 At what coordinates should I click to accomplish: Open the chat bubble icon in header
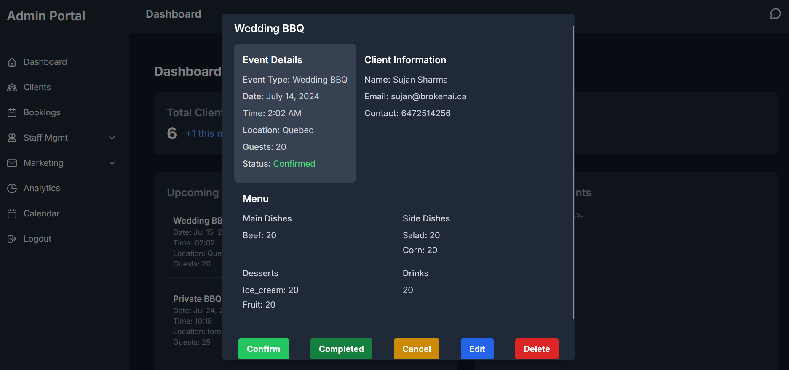(775, 14)
